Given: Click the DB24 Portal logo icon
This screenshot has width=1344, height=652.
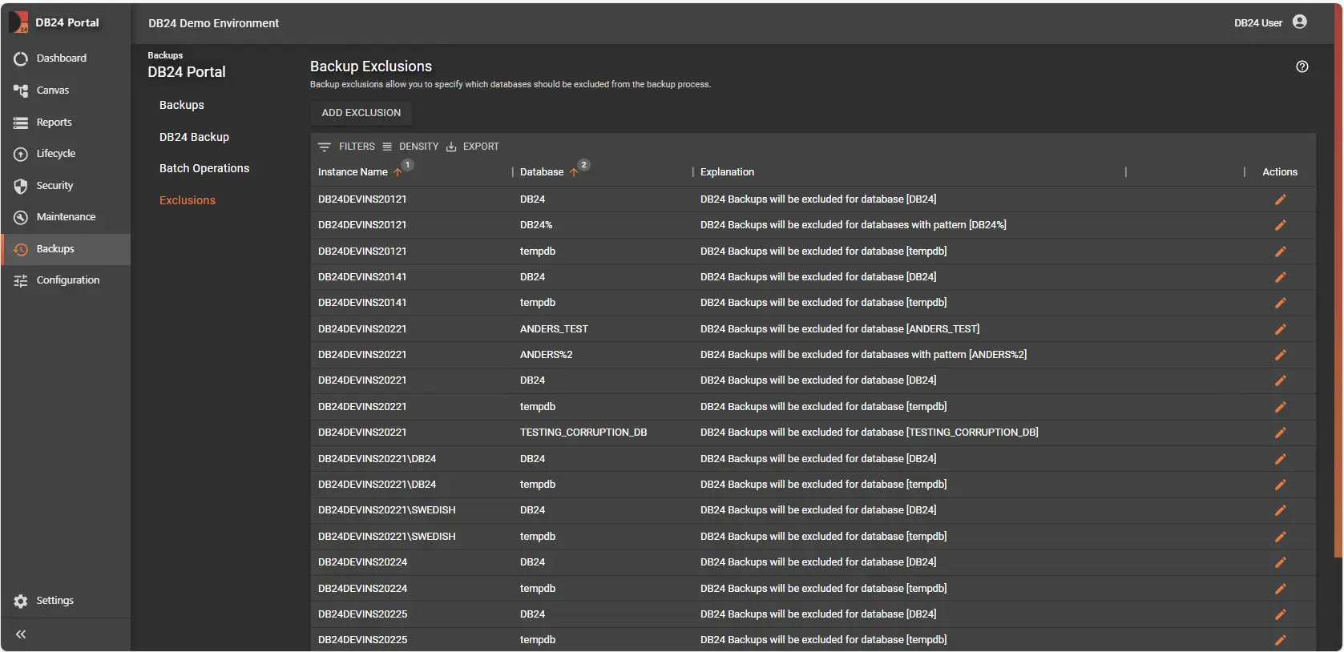Looking at the screenshot, I should coord(18,22).
